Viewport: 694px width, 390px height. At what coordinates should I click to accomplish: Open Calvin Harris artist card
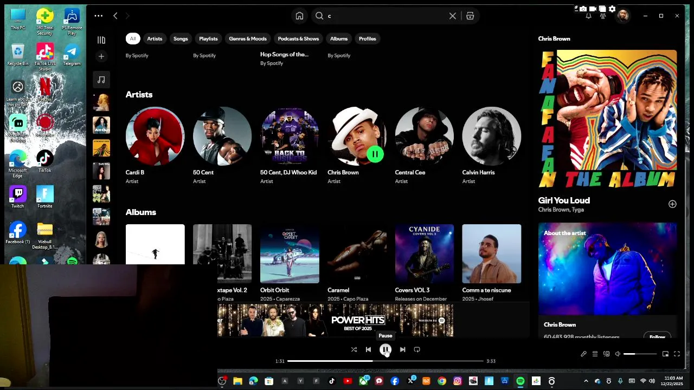491,144
